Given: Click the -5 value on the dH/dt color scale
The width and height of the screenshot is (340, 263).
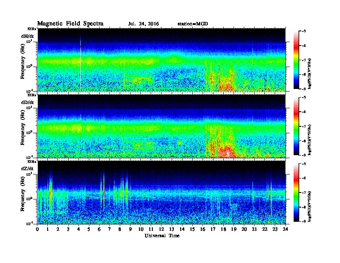Looking at the screenshot, I should (x=304, y=31).
